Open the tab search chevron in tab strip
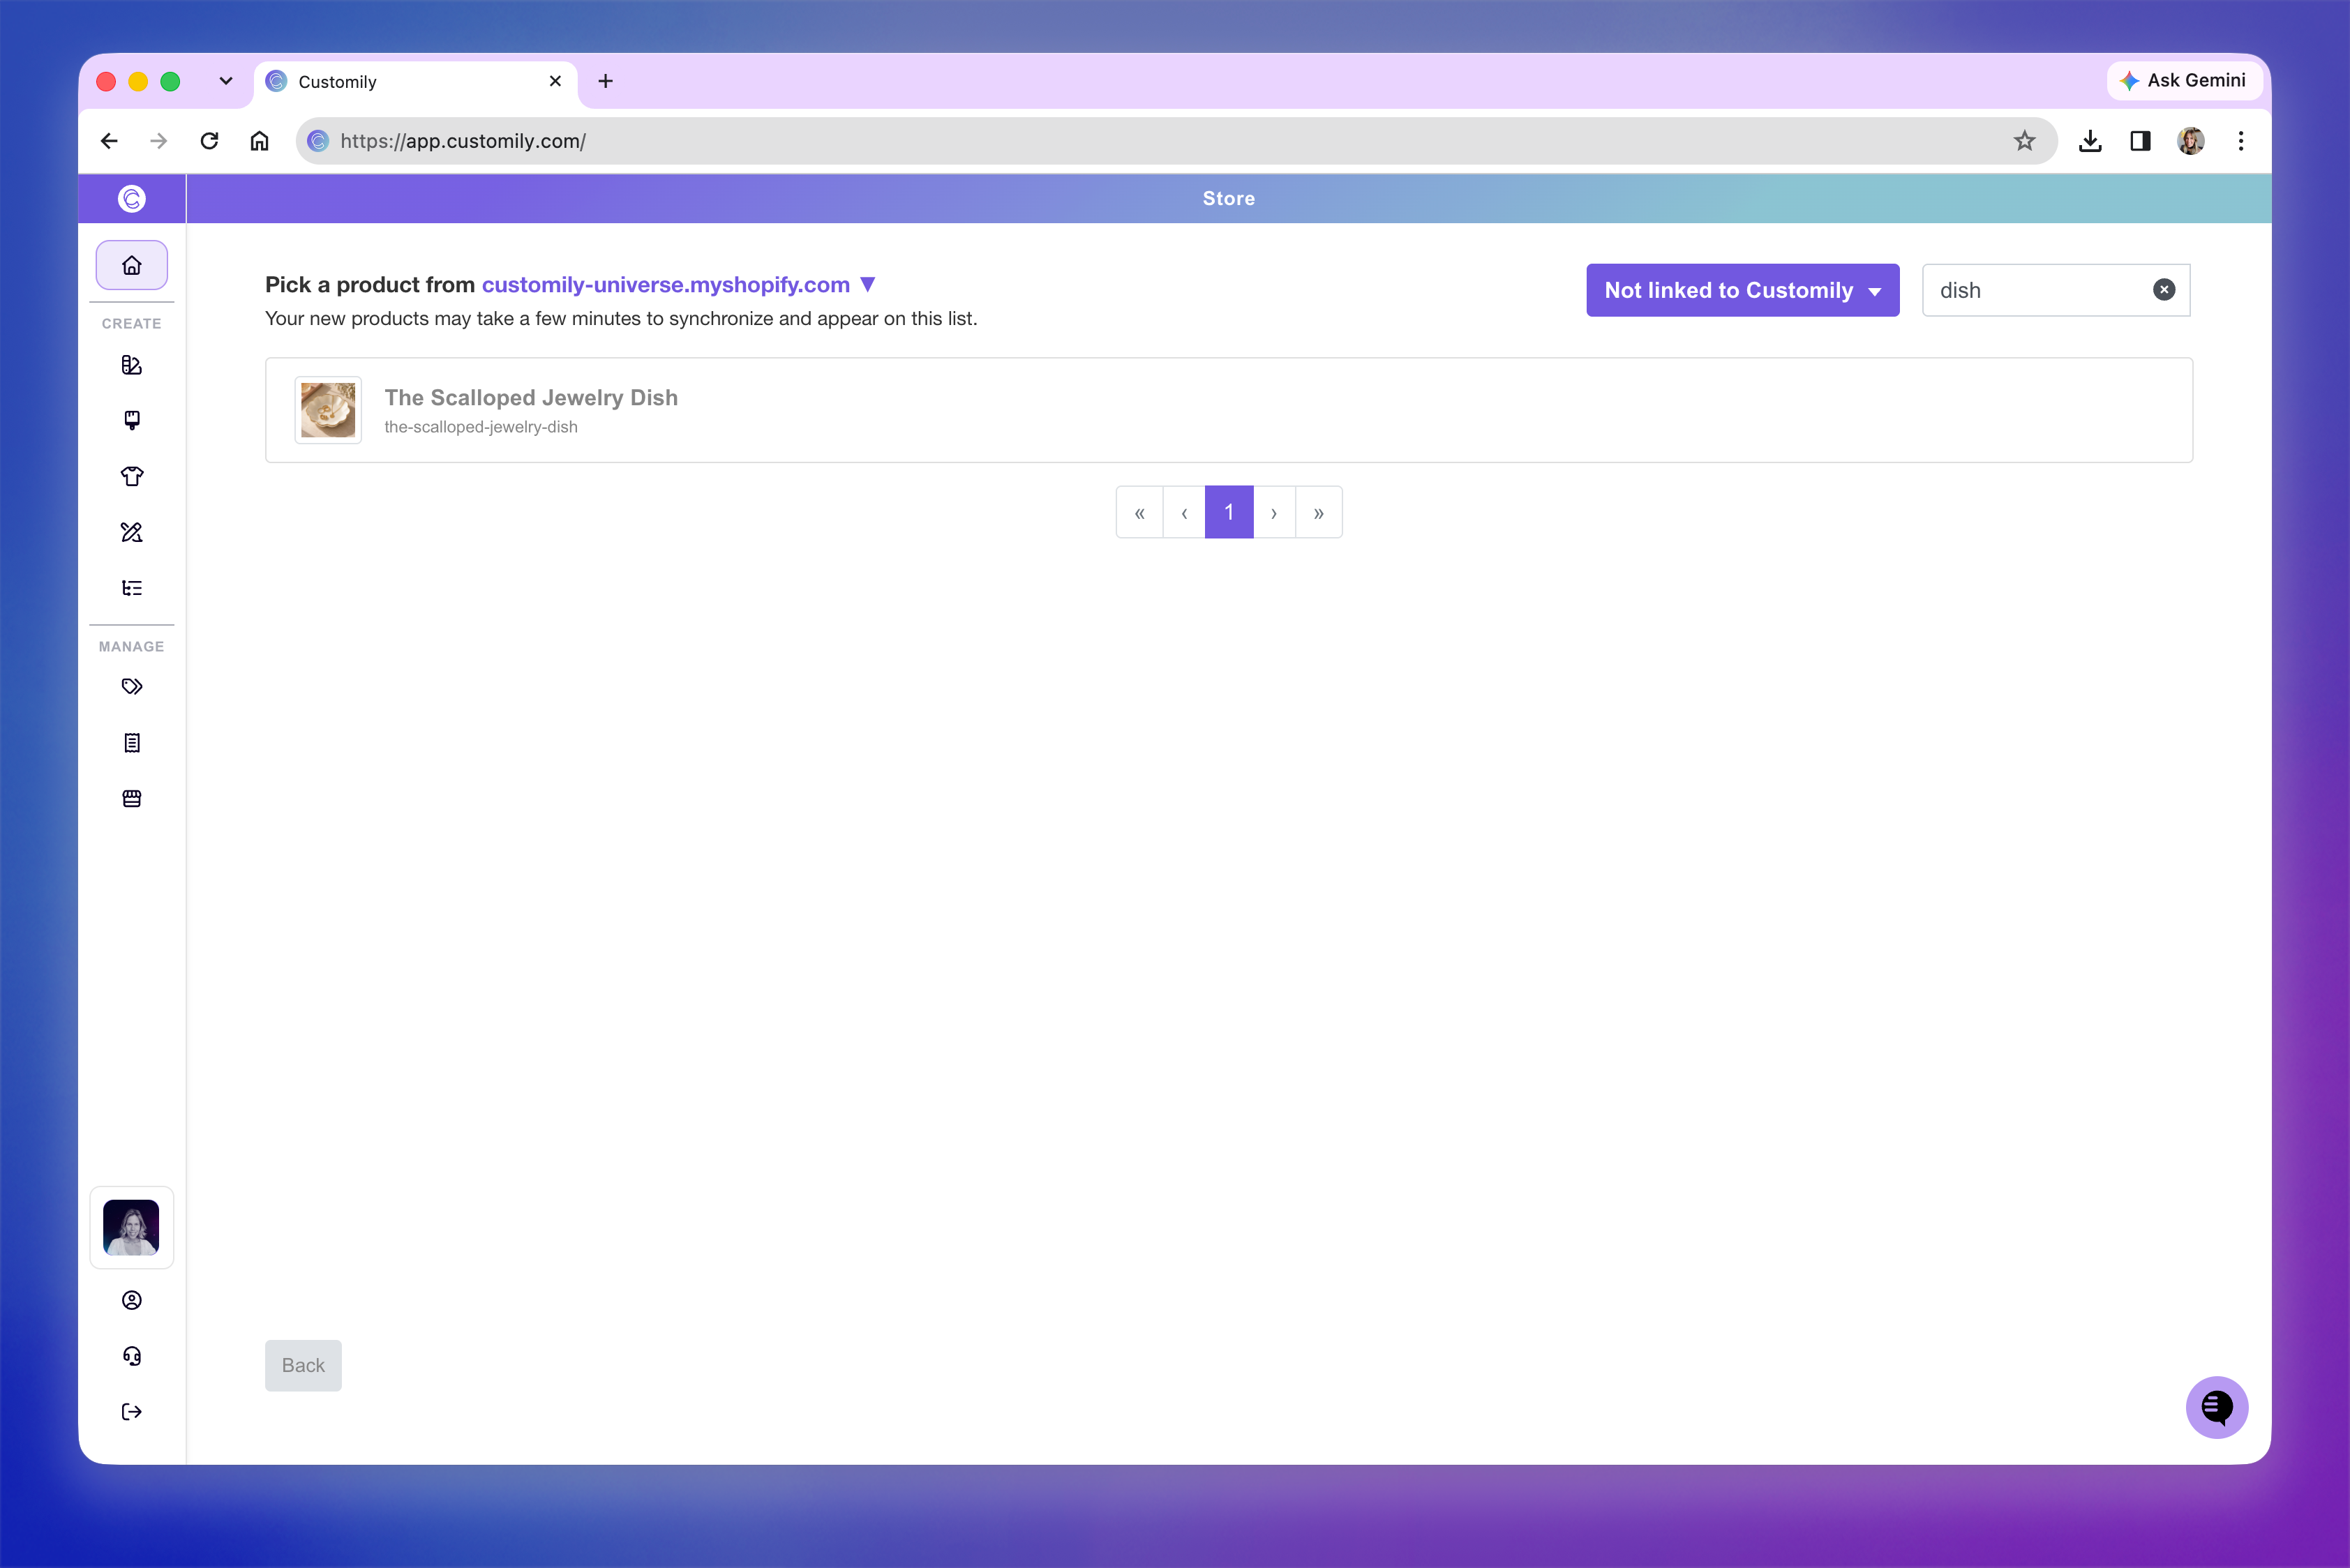Screen dimensions: 2350x1568 (x=226, y=81)
